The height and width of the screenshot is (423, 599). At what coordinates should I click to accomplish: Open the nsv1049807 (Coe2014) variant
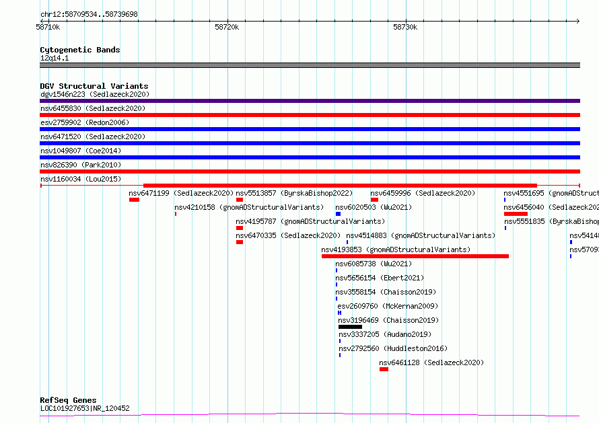81,151
